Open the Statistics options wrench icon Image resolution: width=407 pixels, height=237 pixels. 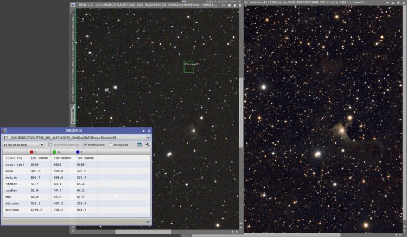pyautogui.click(x=148, y=145)
